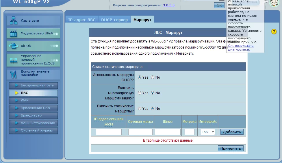Click the additional settings tools icon
282x163 pixels.
[x=14, y=74]
